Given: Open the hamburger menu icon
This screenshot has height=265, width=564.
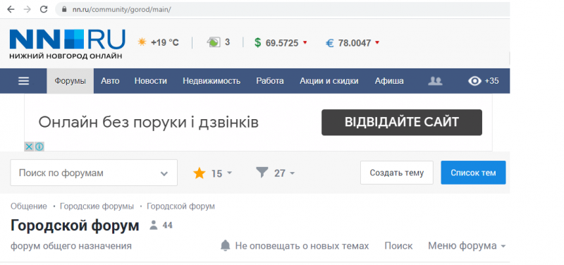Looking at the screenshot, I should coord(24,81).
